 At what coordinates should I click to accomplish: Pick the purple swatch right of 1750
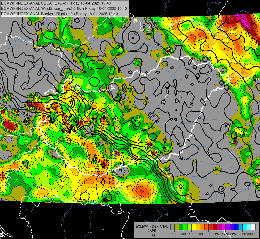[228, 227]
